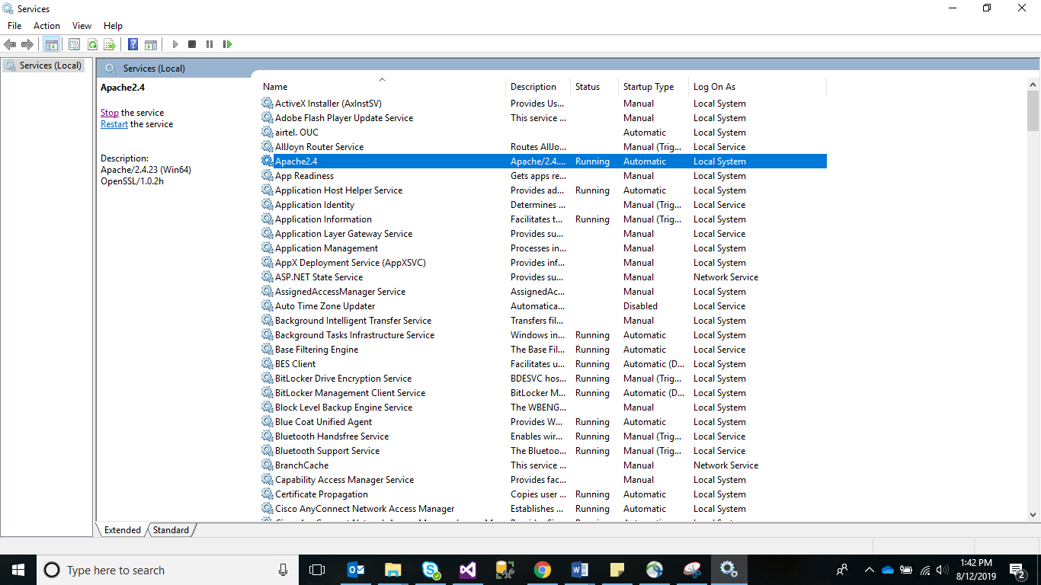This screenshot has width=1041, height=585.
Task: Click the Stop Service square icon
Action: pos(192,45)
